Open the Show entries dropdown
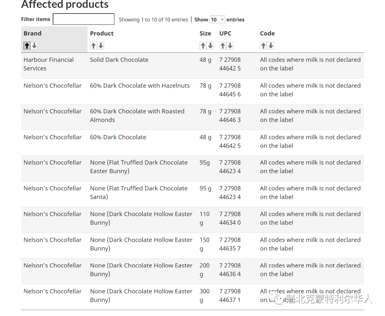The width and height of the screenshot is (385, 316). coord(217,19)
